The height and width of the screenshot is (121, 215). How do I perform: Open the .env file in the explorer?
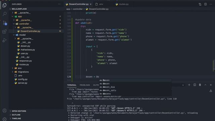(x=20, y=76)
